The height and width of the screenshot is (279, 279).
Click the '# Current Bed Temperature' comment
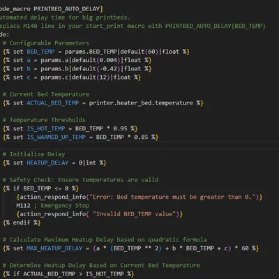[x=46, y=94]
